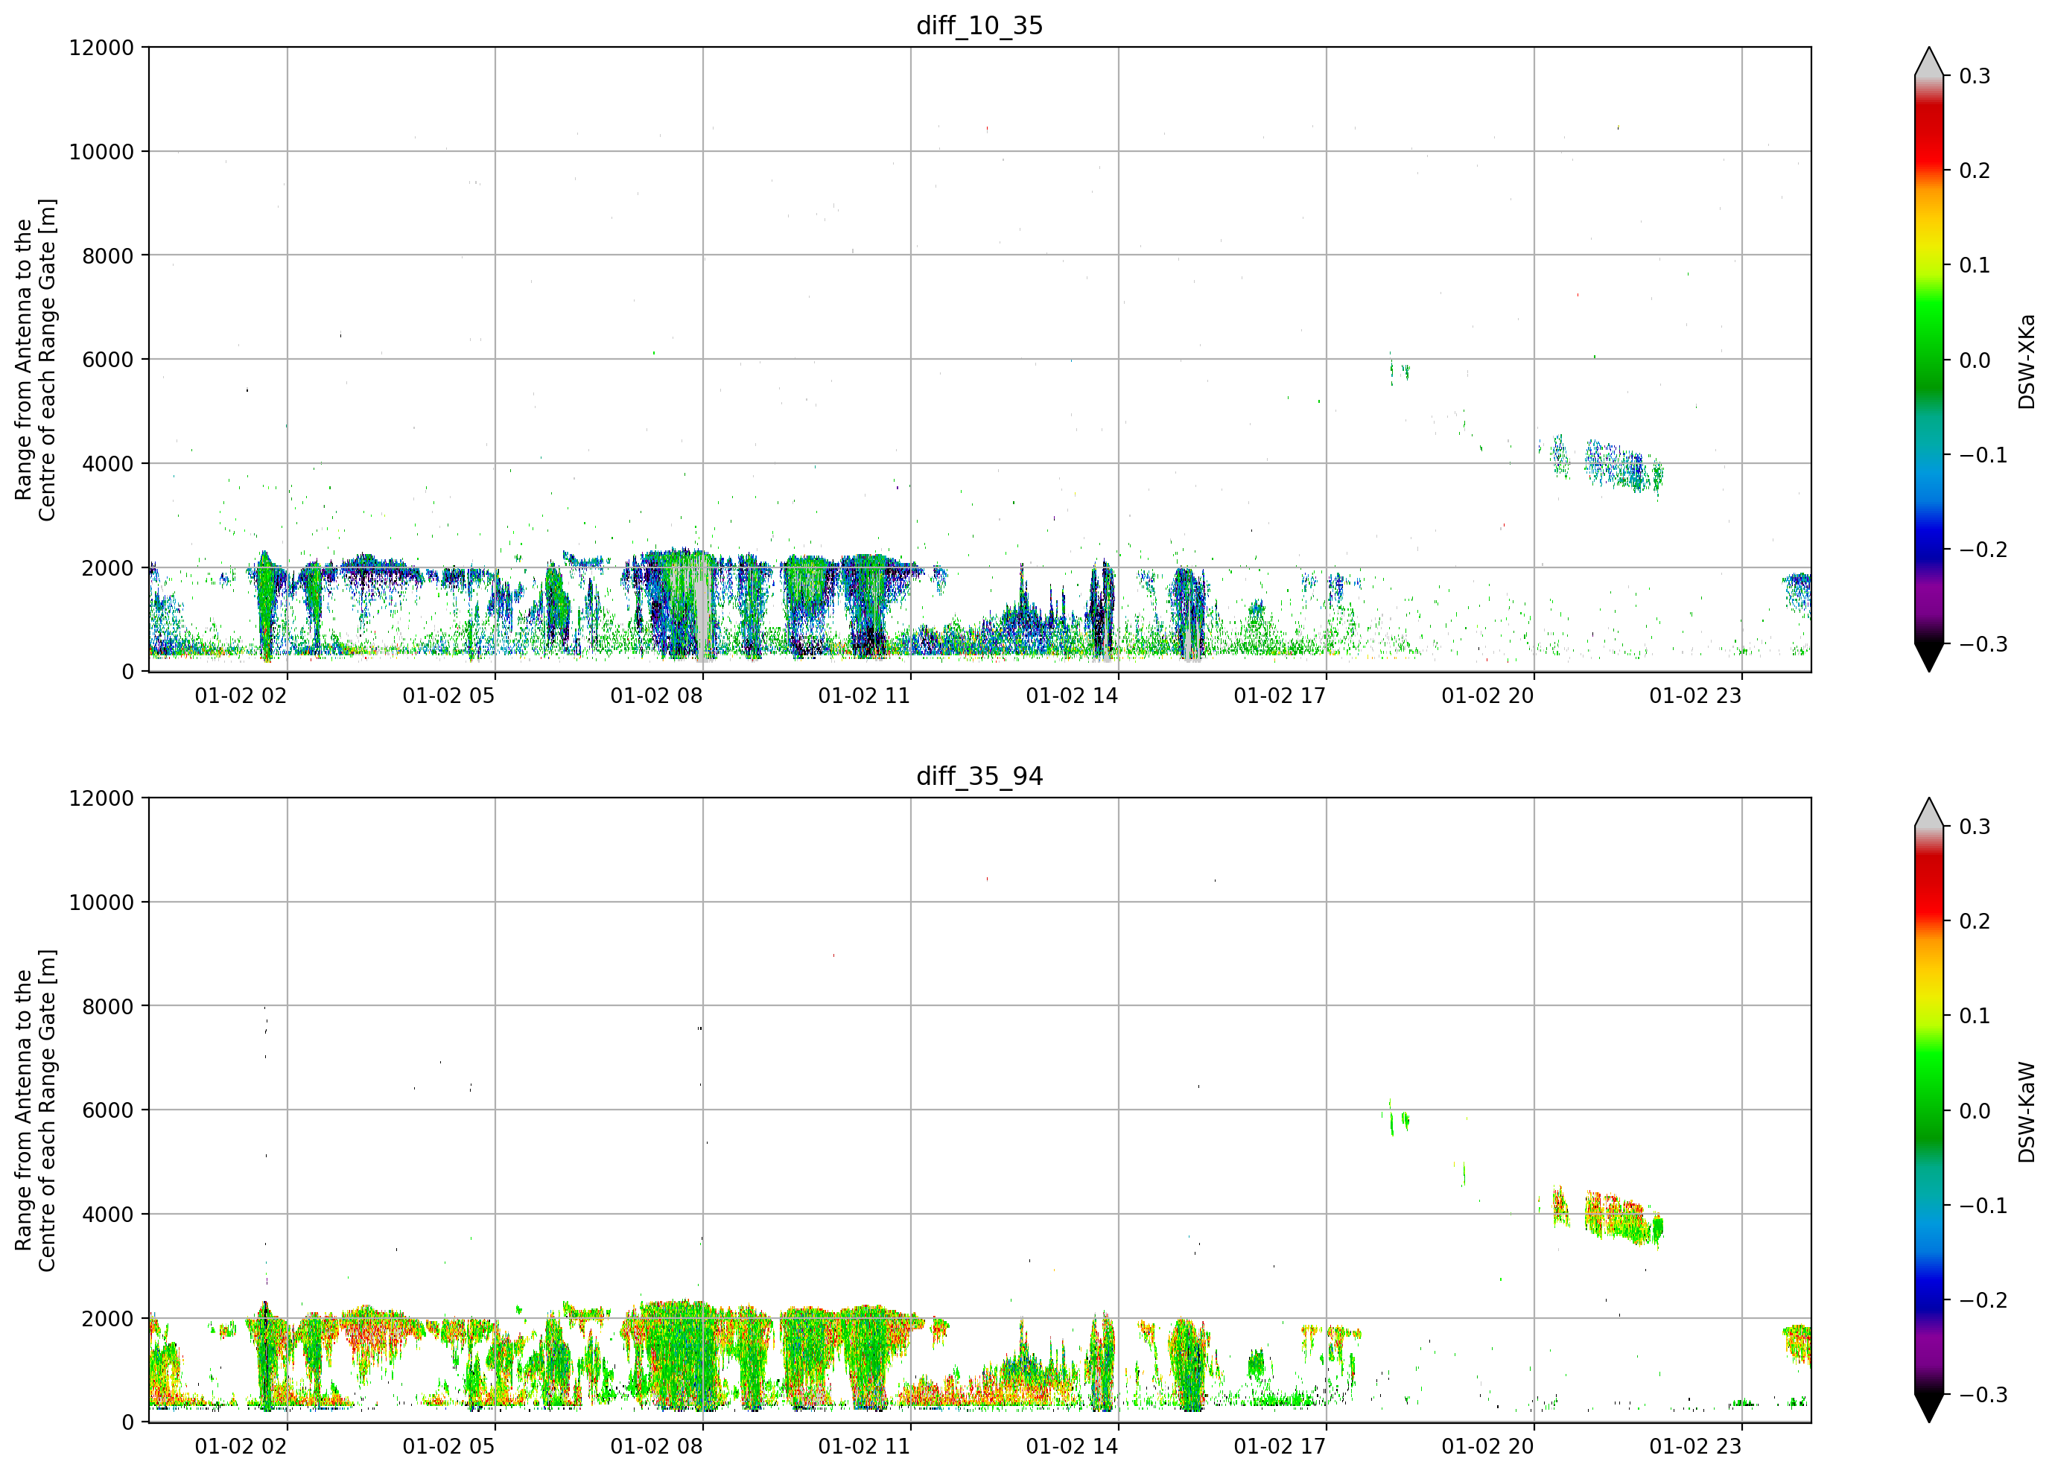The image size is (2052, 1473).
Task: Click '01-02 17' x-tick under diff_35_94 plot
Action: point(1280,1447)
